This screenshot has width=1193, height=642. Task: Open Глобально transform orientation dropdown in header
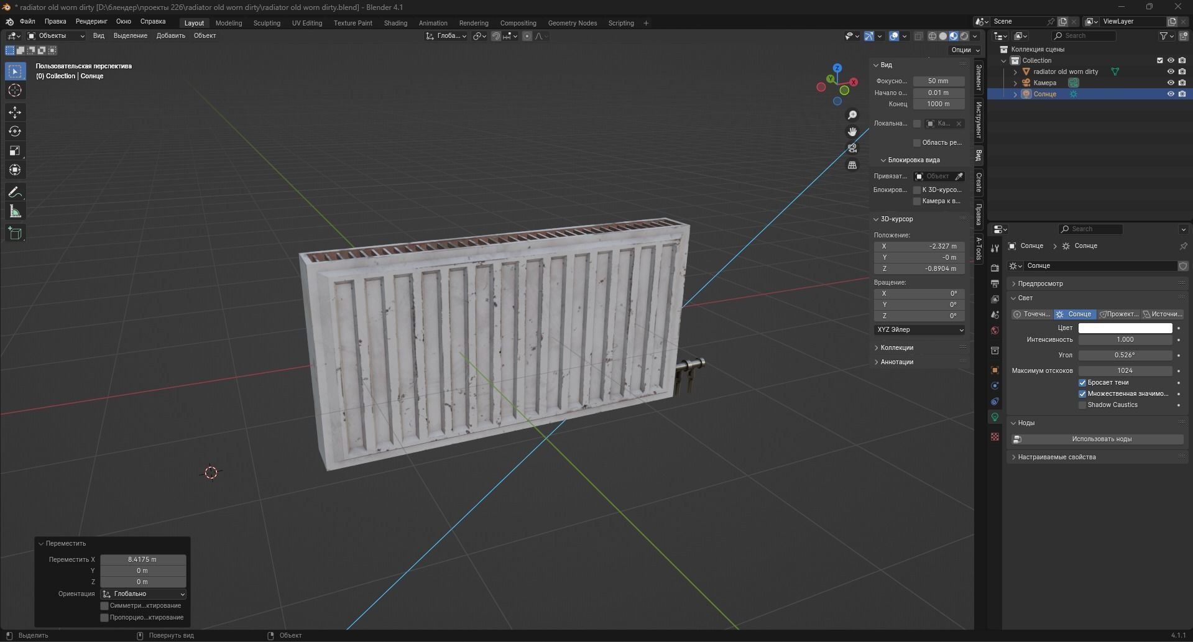[x=446, y=36]
